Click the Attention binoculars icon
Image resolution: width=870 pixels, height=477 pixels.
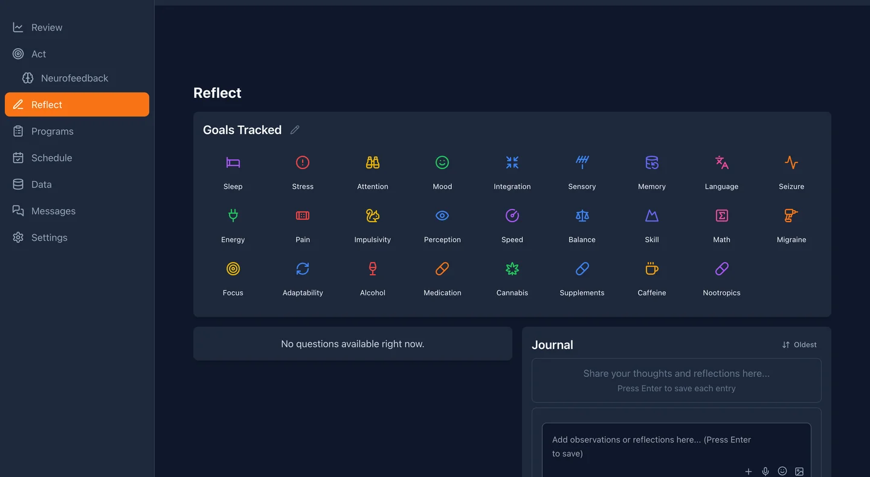[373, 162]
